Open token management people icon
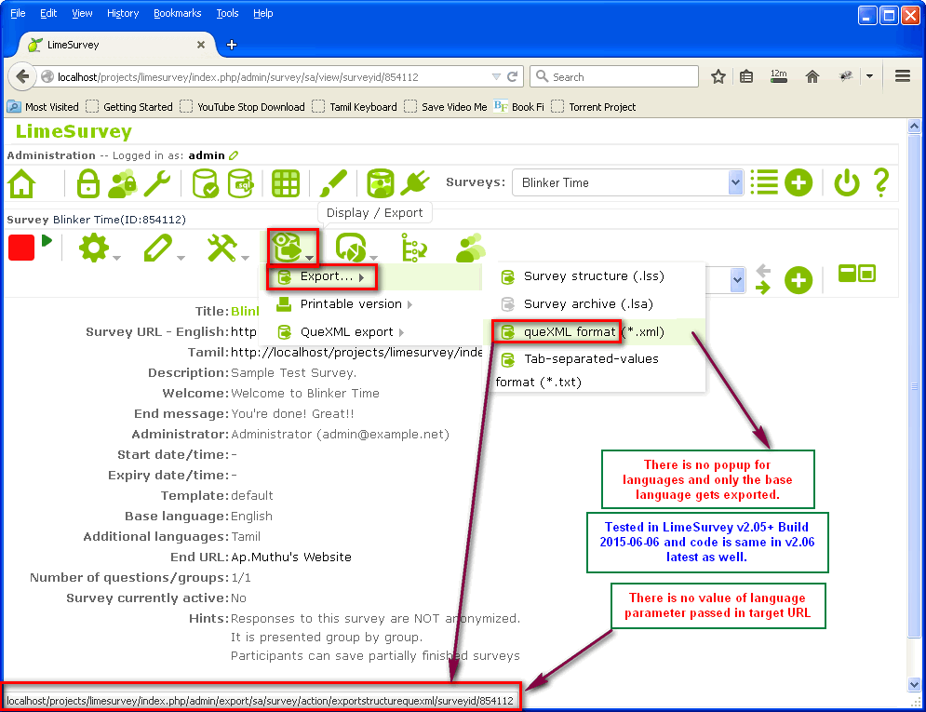This screenshot has height=712, width=926. coord(471,248)
